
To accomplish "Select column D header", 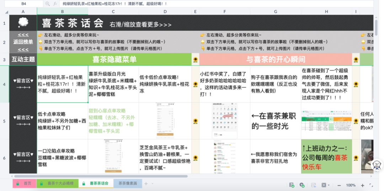I will (165, 12).
